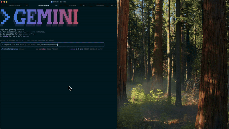Click the folder icon in window title

(x=52, y=2)
